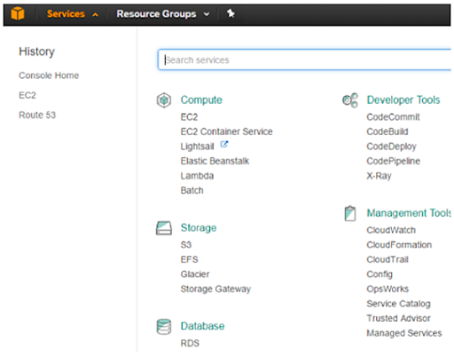
Task: Open the Glacier service
Action: coord(195,274)
